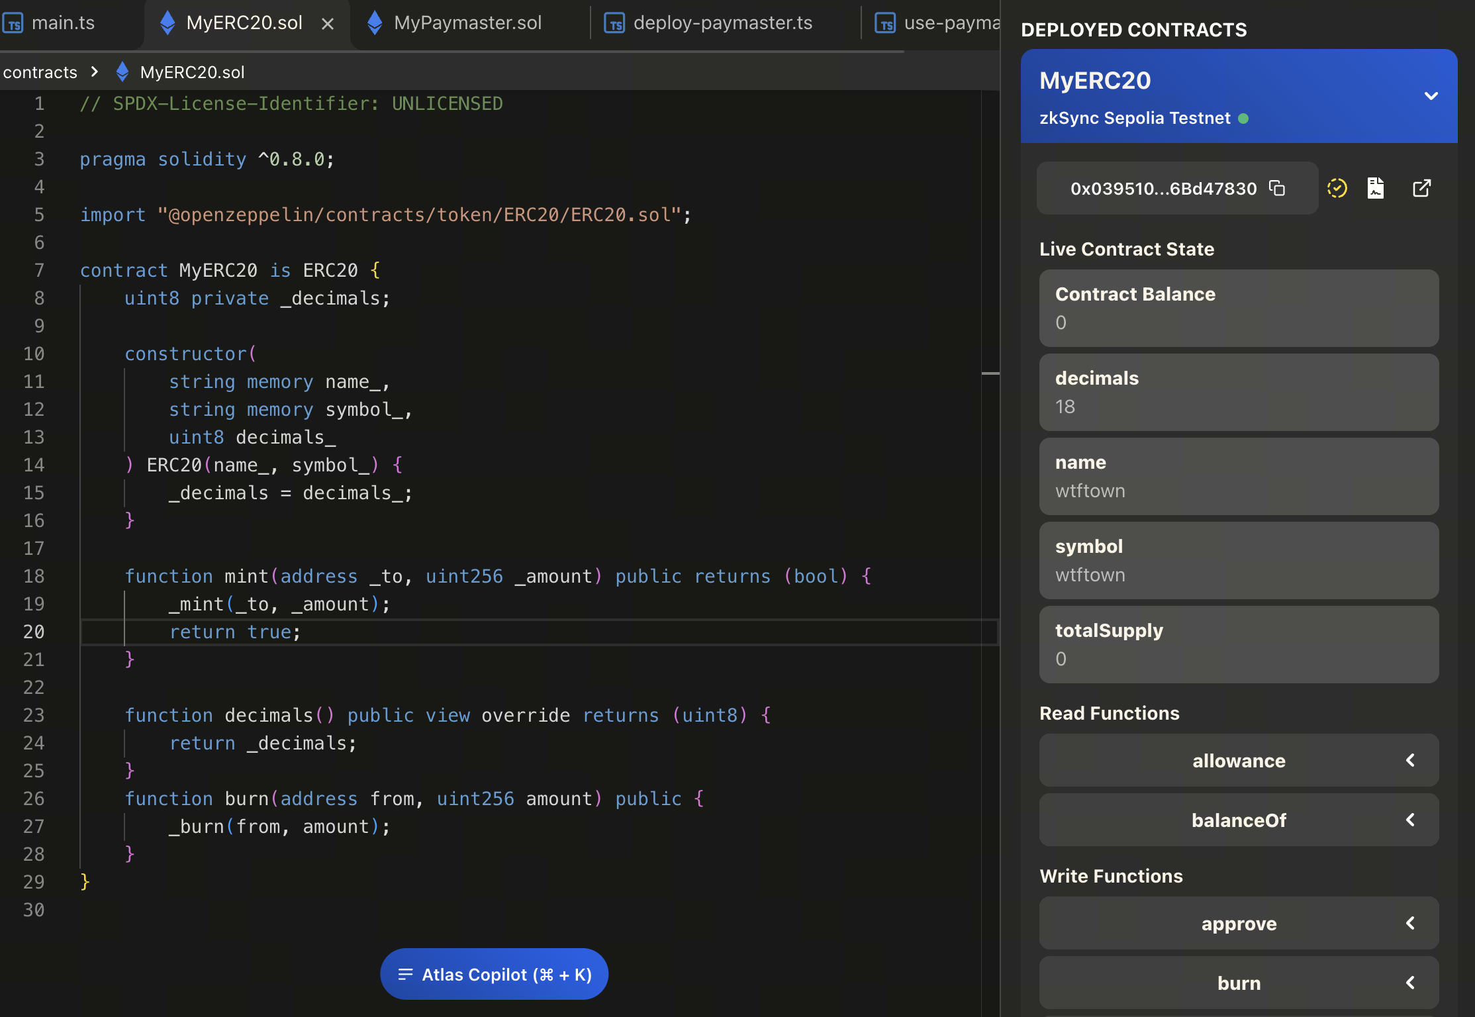Open contract in external explorer icon
The image size is (1475, 1017).
(1421, 188)
